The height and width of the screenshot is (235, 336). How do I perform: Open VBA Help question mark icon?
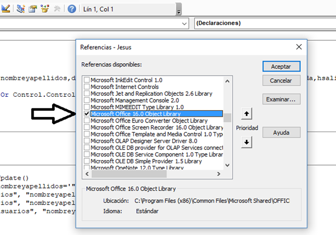(72, 9)
